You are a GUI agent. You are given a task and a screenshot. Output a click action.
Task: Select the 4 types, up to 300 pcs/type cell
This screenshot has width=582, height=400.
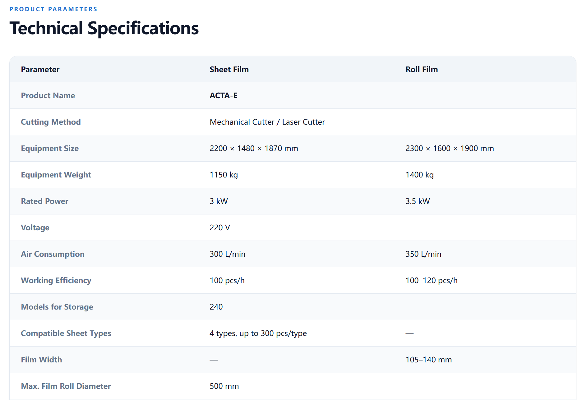258,333
